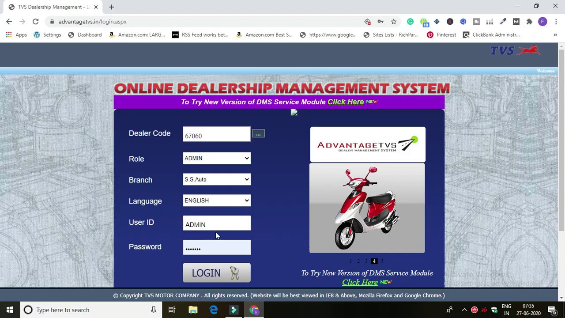
Task: Open the dark K circle extension
Action: point(450,22)
